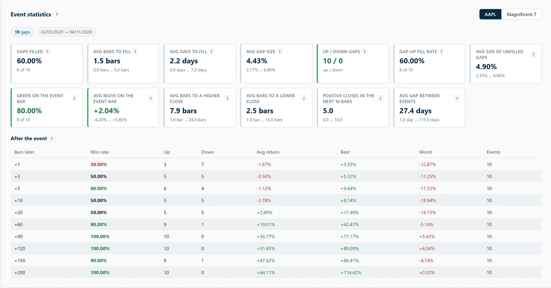The height and width of the screenshot is (288, 551).
Task: Click the 7.9 bars value
Action: [183, 111]
